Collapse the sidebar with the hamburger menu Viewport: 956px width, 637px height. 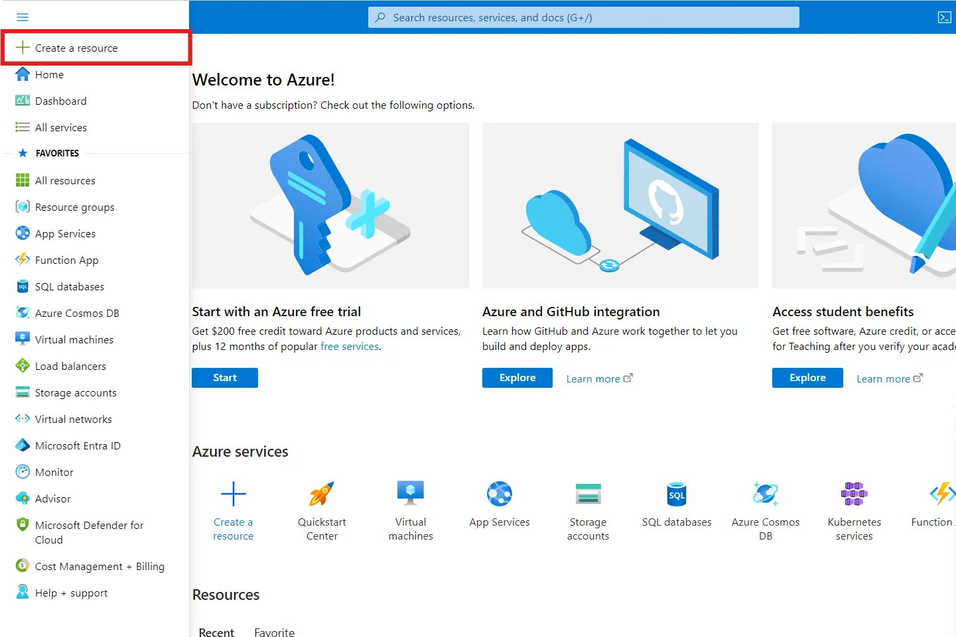coord(22,17)
